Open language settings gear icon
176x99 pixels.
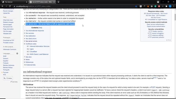point(17,53)
